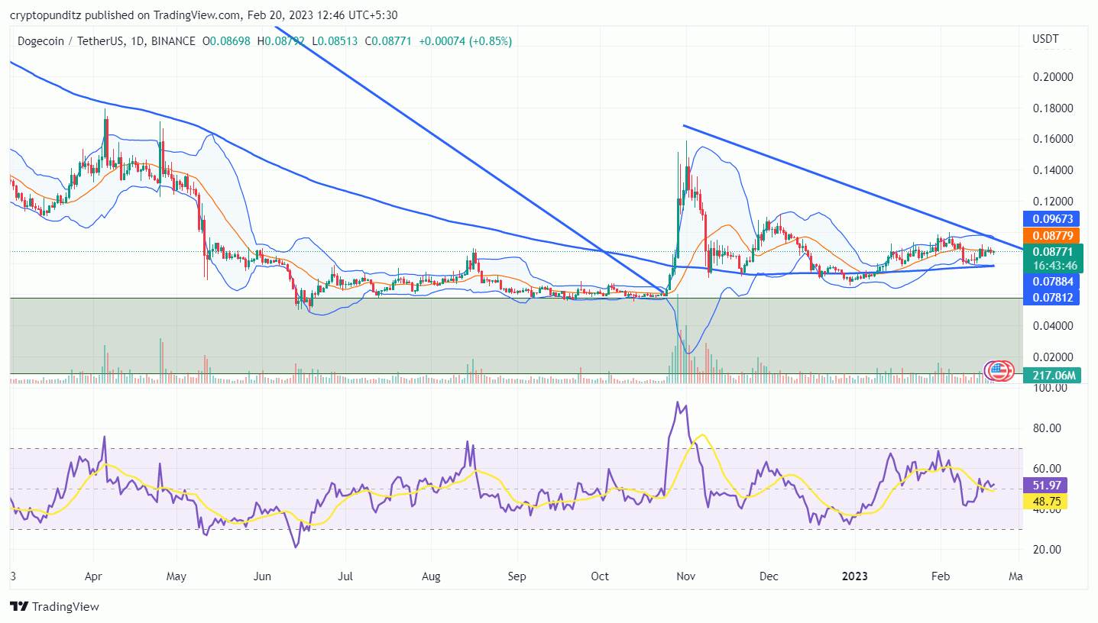Click the low value L0.08513
Screen dimensions: 1098x623
tap(335, 40)
